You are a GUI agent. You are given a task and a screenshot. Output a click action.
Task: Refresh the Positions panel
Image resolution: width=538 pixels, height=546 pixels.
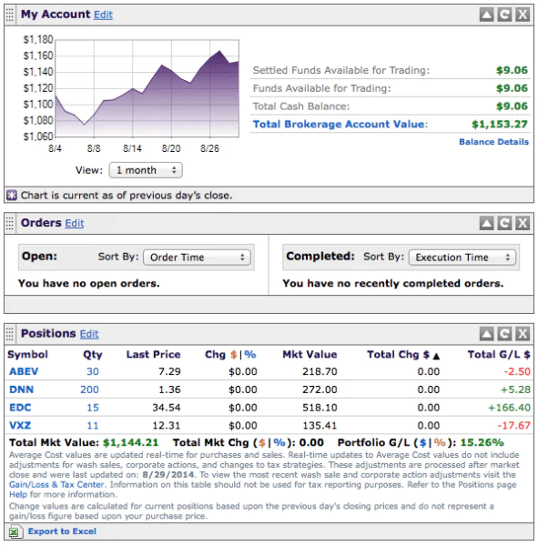coord(504,334)
